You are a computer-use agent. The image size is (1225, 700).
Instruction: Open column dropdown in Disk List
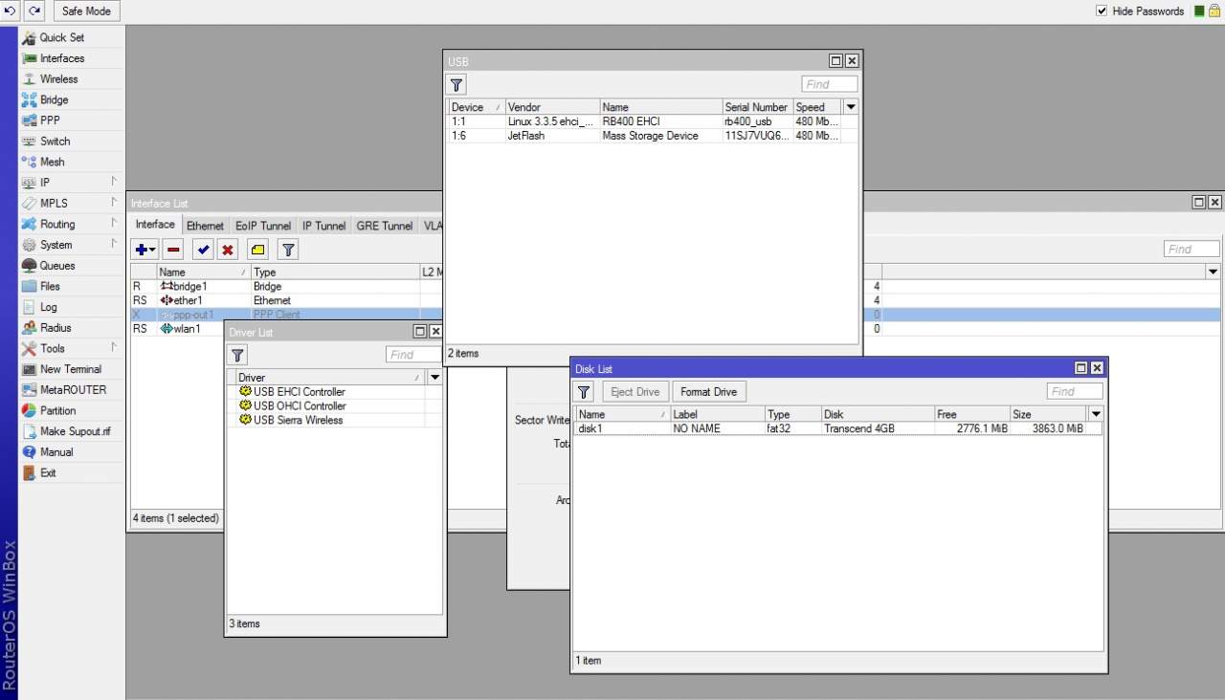[1096, 414]
